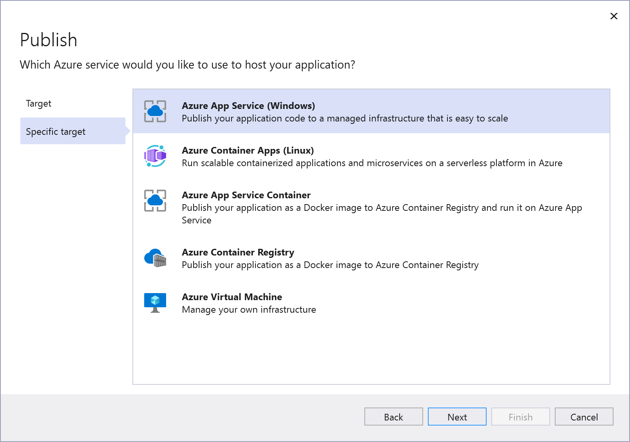Viewport: 630px width, 442px height.
Task: Cancel the Publish wizard
Action: pyautogui.click(x=584, y=417)
